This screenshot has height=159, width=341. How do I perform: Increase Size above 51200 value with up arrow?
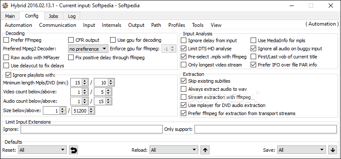point(91,109)
